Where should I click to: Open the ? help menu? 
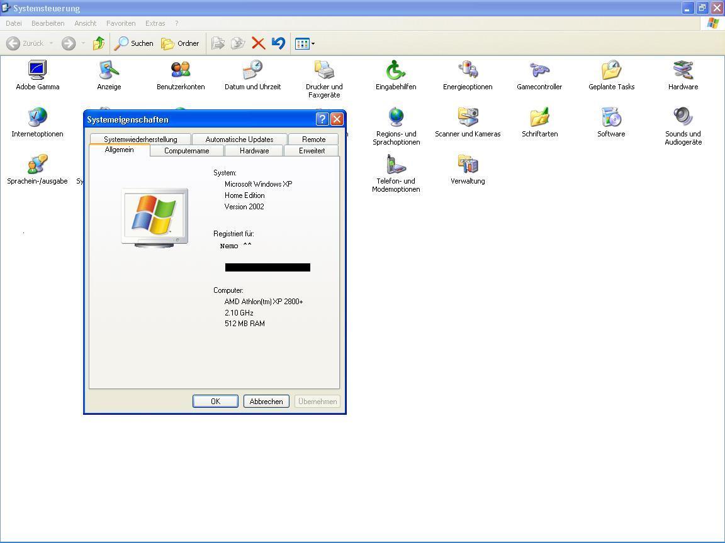[177, 23]
